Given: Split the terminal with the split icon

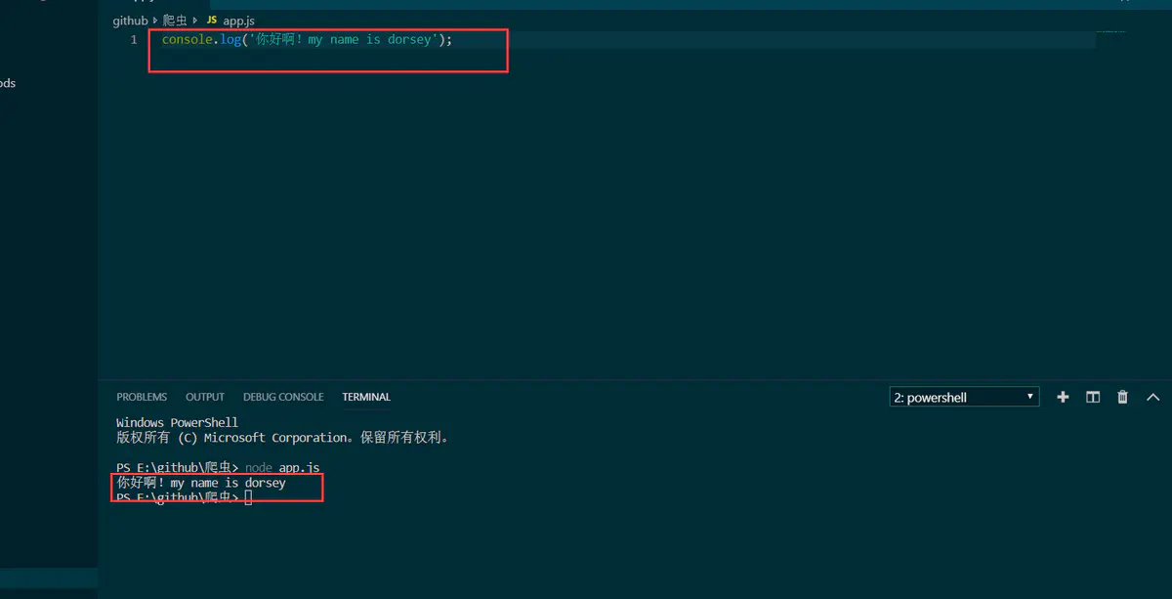Looking at the screenshot, I should point(1093,397).
